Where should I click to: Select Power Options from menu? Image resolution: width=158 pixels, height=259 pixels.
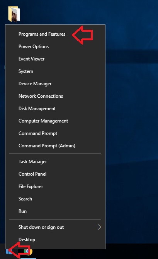click(x=34, y=47)
